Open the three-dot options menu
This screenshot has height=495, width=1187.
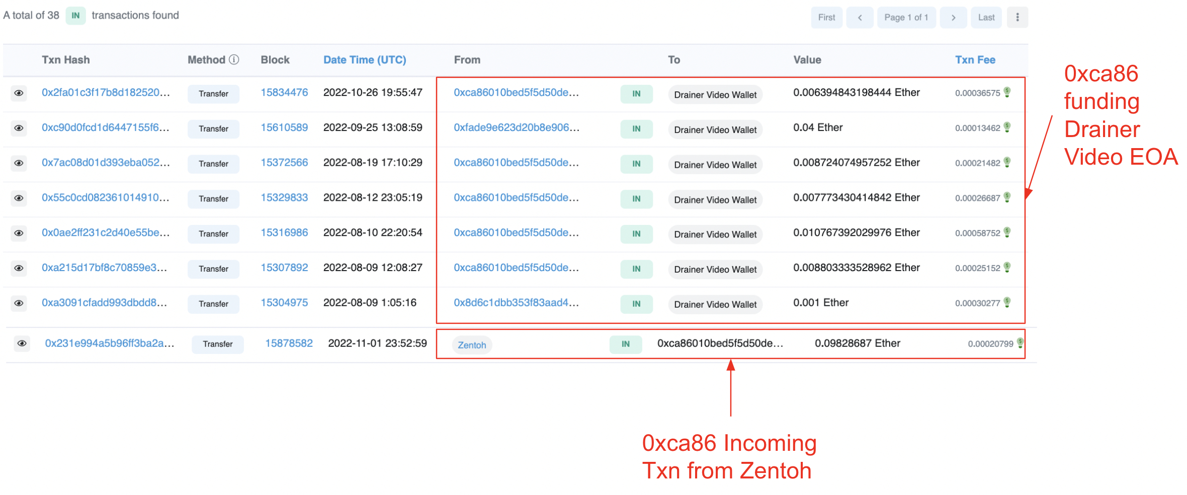(1017, 18)
